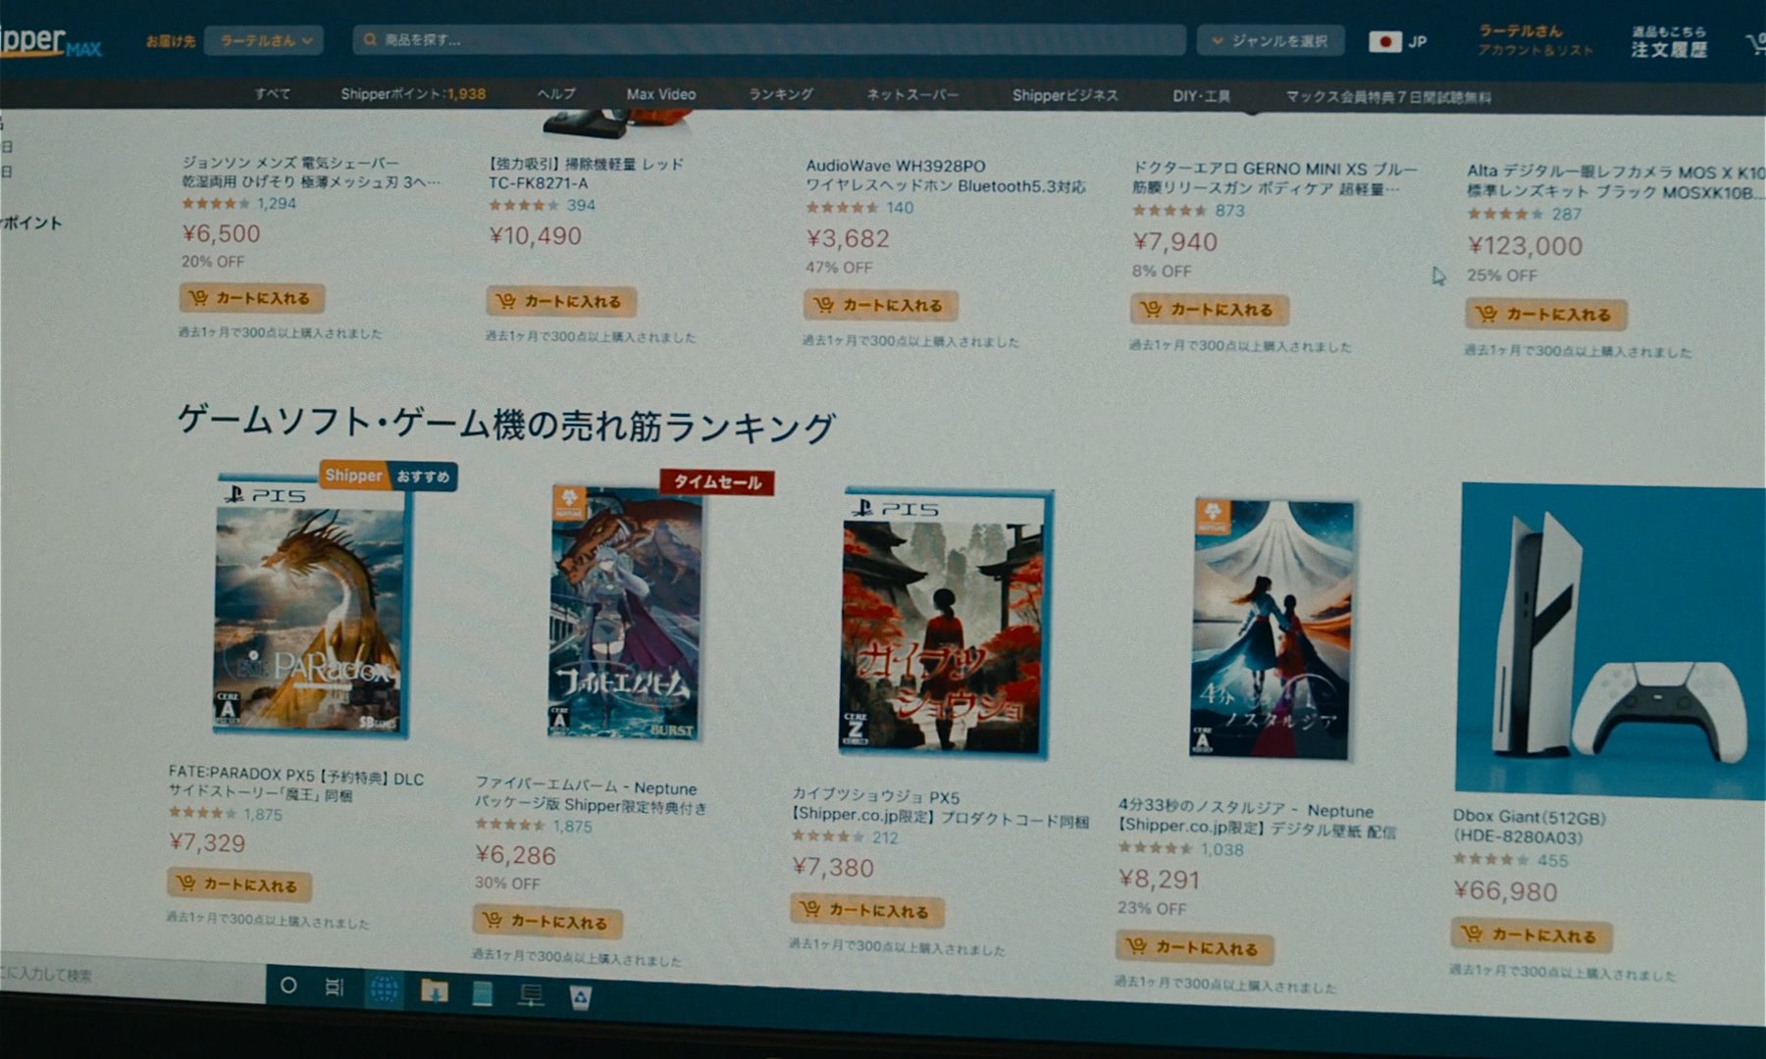1766x1059 pixels.
Task: Open the globe browser taskbar icon
Action: click(x=384, y=990)
